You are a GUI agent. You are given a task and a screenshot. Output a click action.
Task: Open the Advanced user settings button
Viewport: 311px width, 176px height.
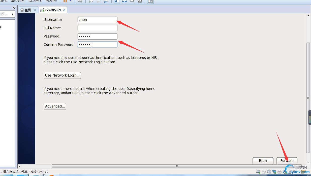pos(55,106)
